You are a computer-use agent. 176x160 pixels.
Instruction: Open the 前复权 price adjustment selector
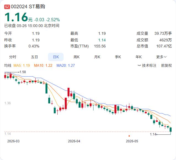coord(166,65)
